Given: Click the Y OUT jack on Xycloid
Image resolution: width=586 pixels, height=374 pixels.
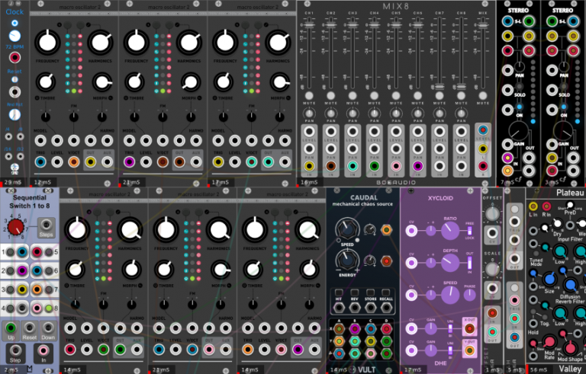Looking at the screenshot, I should coord(469,350).
